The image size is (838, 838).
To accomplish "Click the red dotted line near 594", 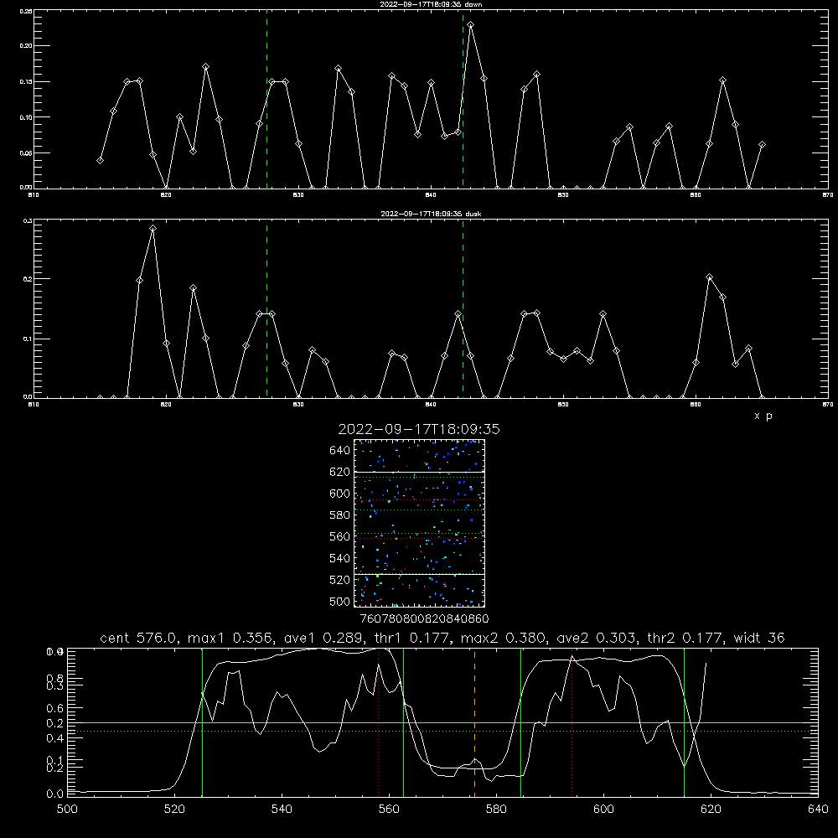I will tap(572, 722).
